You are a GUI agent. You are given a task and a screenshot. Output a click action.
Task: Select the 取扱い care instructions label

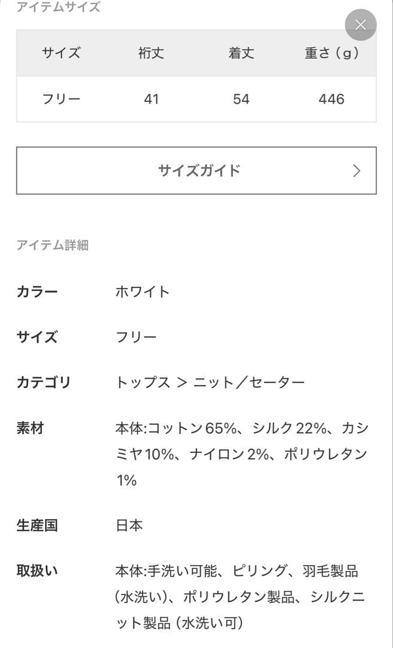coord(37,569)
